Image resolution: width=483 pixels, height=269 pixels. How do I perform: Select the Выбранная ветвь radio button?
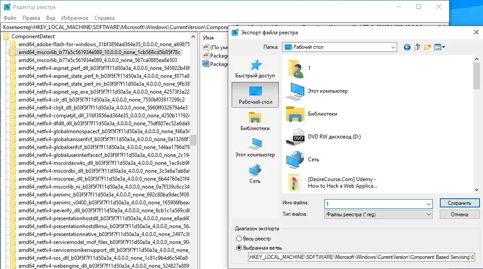239,247
